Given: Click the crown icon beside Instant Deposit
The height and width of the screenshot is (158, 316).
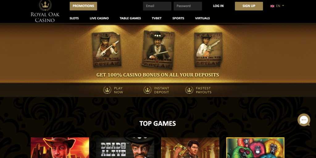Looking at the screenshot, I should pos(148,90).
